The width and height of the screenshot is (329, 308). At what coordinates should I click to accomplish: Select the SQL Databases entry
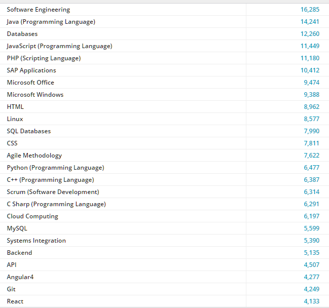29,131
